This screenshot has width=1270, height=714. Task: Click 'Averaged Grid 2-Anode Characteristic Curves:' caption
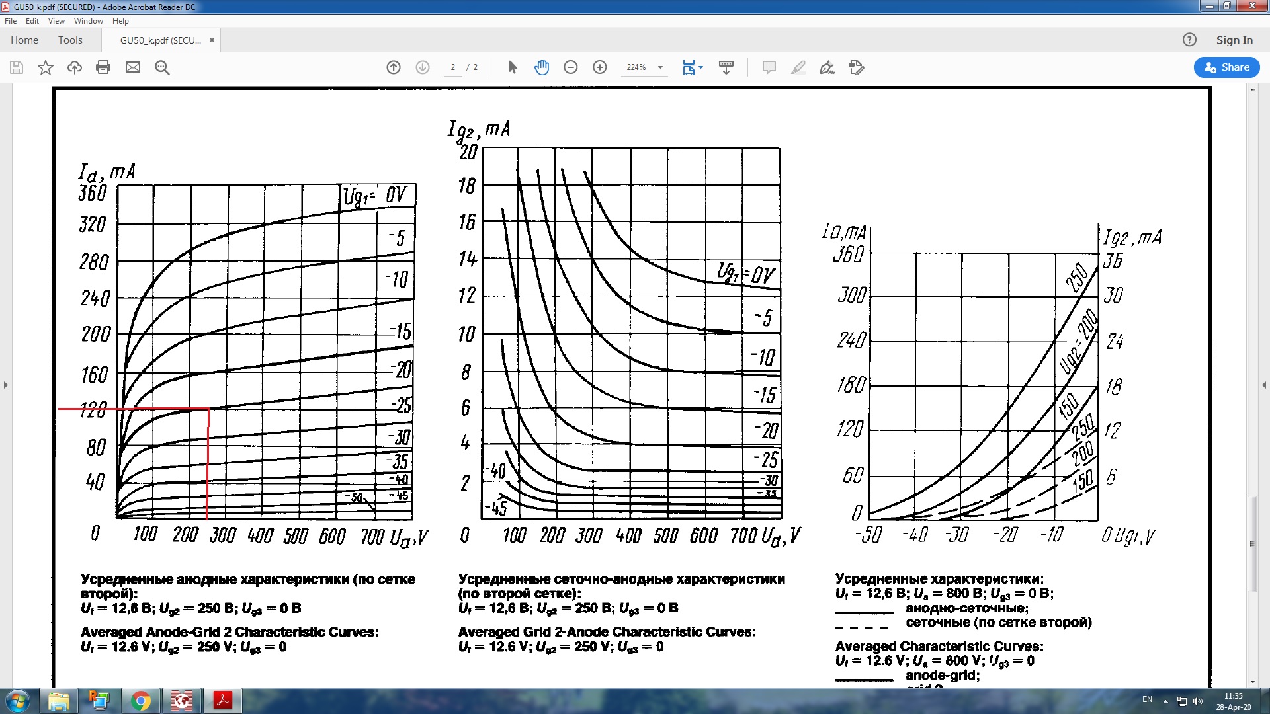(607, 632)
